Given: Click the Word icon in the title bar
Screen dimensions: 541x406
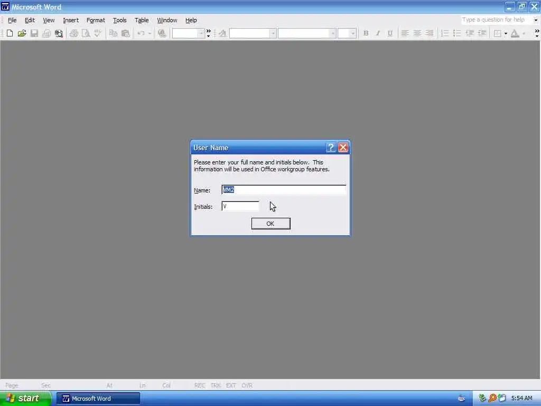Looking at the screenshot, I should pyautogui.click(x=5, y=6).
